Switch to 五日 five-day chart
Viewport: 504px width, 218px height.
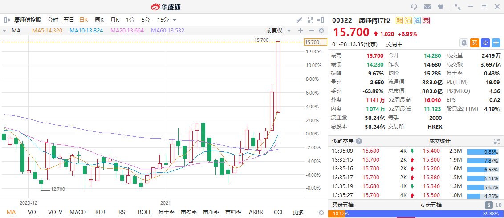coord(69,20)
